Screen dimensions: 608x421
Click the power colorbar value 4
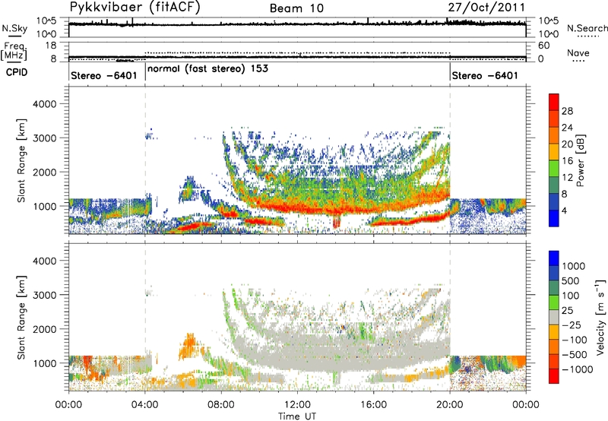pyautogui.click(x=565, y=210)
